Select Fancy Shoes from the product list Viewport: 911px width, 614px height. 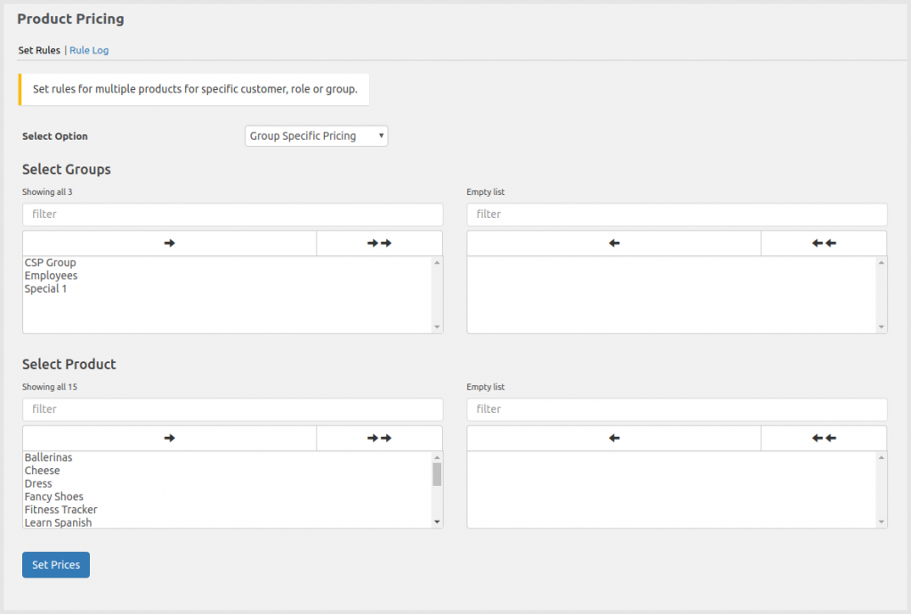coord(53,497)
